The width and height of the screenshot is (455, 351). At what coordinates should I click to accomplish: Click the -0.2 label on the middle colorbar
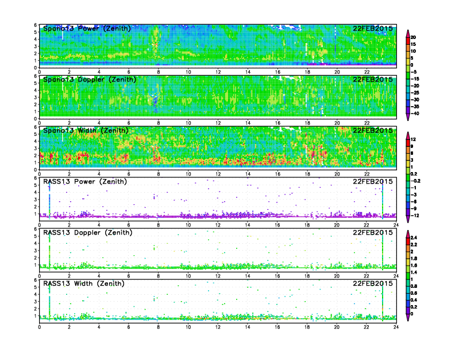click(x=415, y=181)
